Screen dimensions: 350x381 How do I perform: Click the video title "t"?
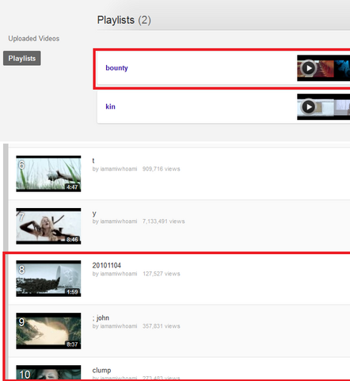[93, 160]
